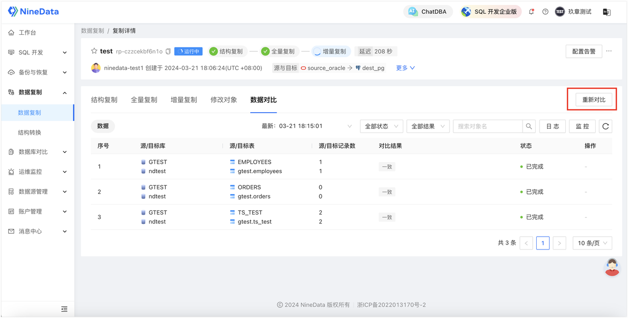Click the help question mark icon

click(545, 11)
